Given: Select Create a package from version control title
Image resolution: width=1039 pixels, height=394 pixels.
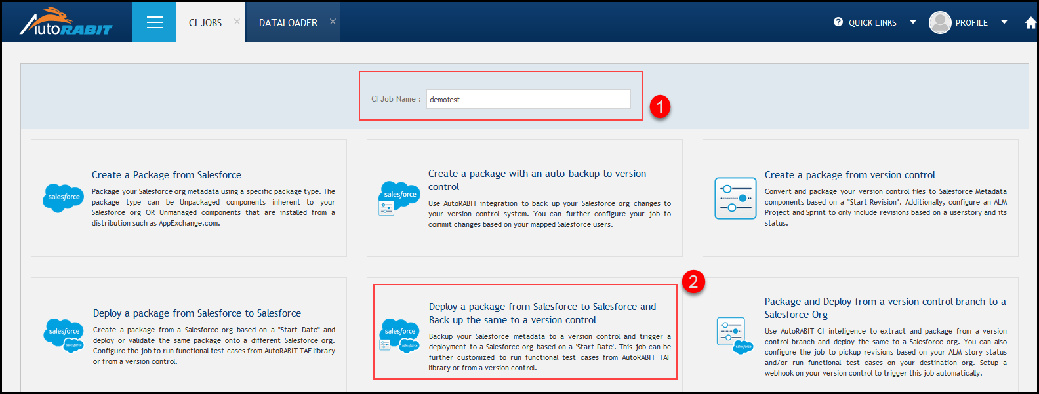Looking at the screenshot, I should [850, 175].
